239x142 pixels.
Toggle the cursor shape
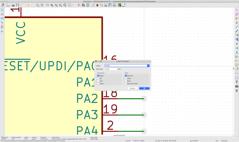pos(2,23)
